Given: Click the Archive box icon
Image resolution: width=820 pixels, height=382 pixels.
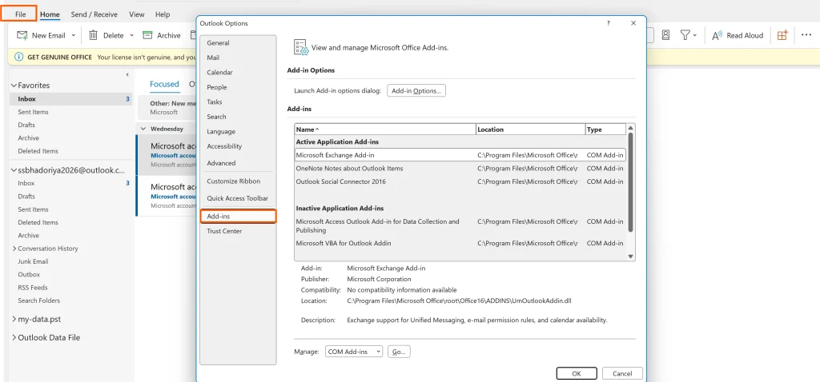Looking at the screenshot, I should pyautogui.click(x=147, y=35).
